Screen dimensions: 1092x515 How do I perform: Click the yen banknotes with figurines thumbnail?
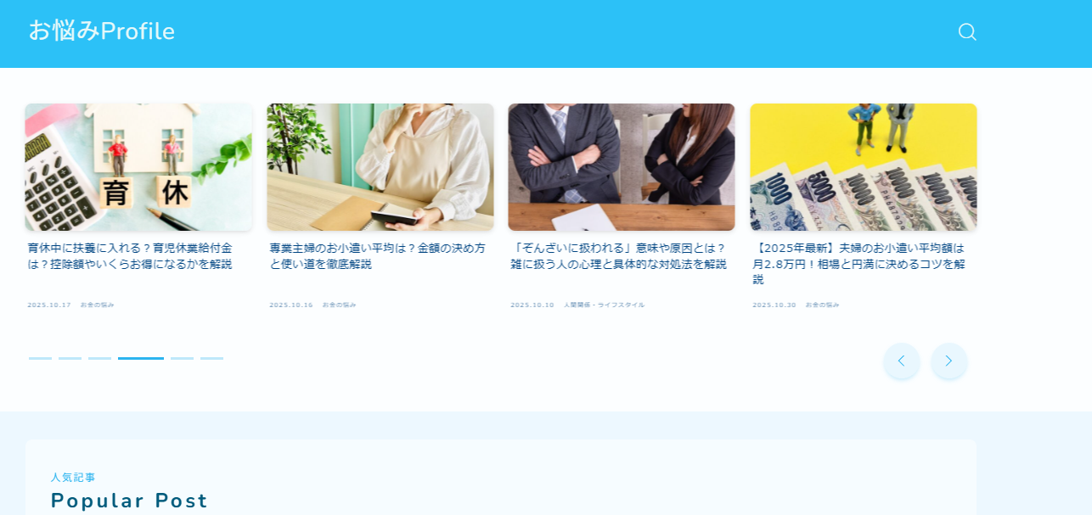click(864, 166)
